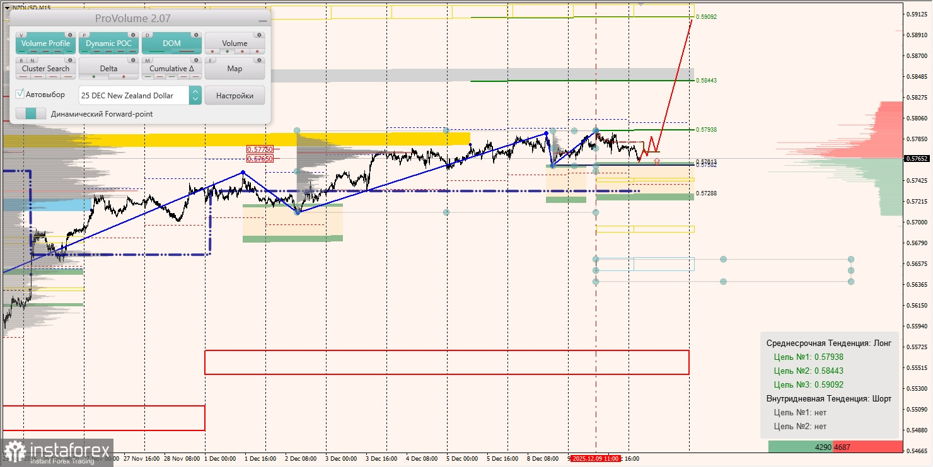
Task: Uncheck the Автовыбор checkbox
Action: click(20, 94)
